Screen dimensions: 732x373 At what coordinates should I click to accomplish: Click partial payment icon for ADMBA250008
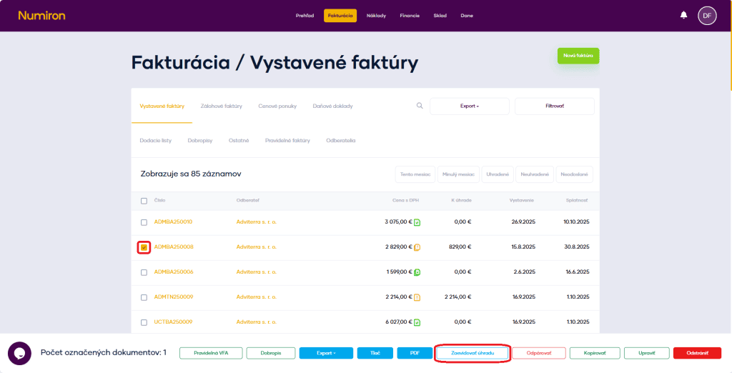coord(417,247)
